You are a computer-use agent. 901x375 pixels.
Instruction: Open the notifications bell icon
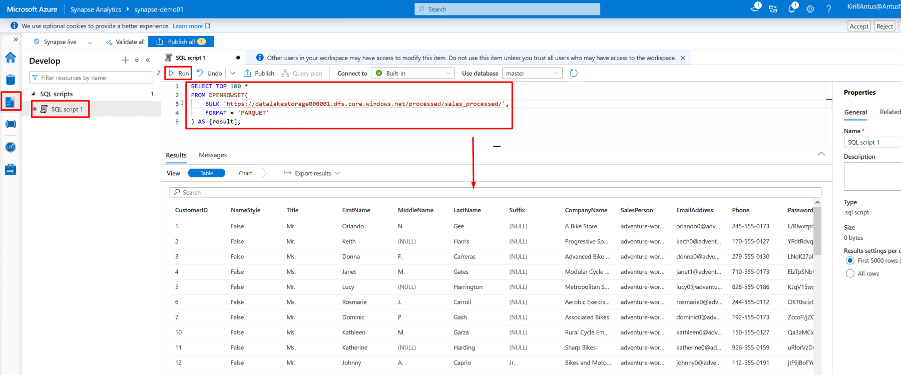click(x=791, y=9)
